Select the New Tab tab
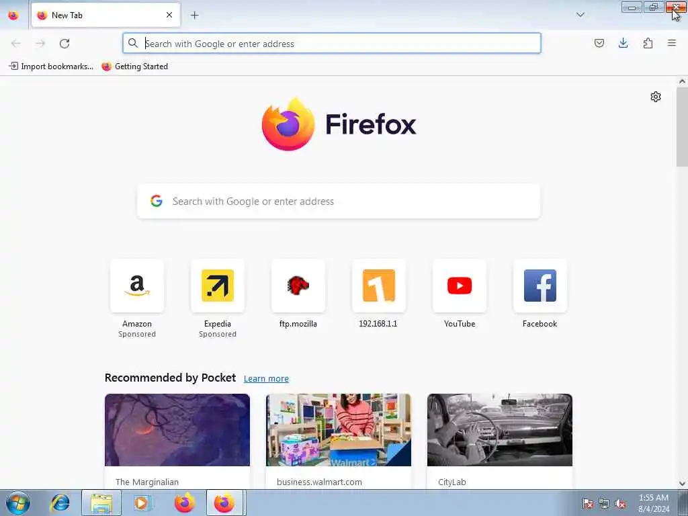The height and width of the screenshot is (516, 688). 105,15
